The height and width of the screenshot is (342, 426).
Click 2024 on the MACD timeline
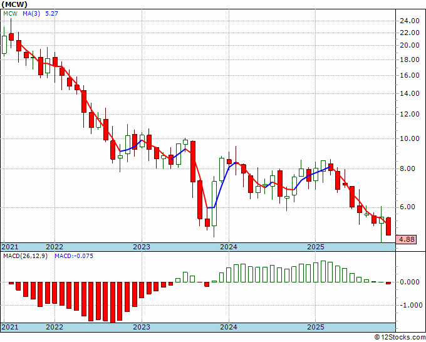coord(229,327)
